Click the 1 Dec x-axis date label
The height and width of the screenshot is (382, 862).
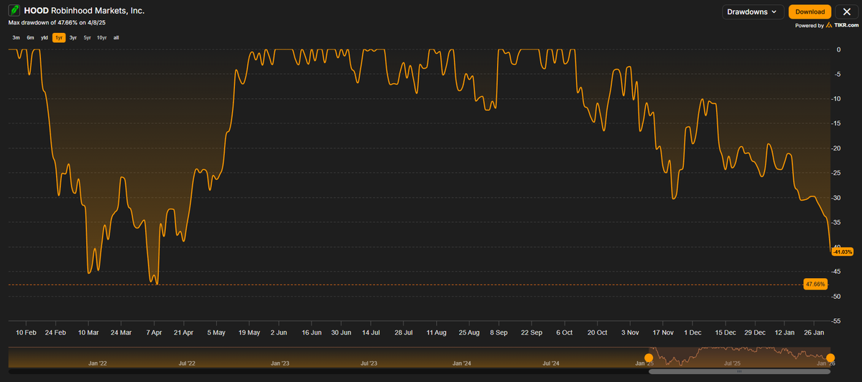point(693,333)
